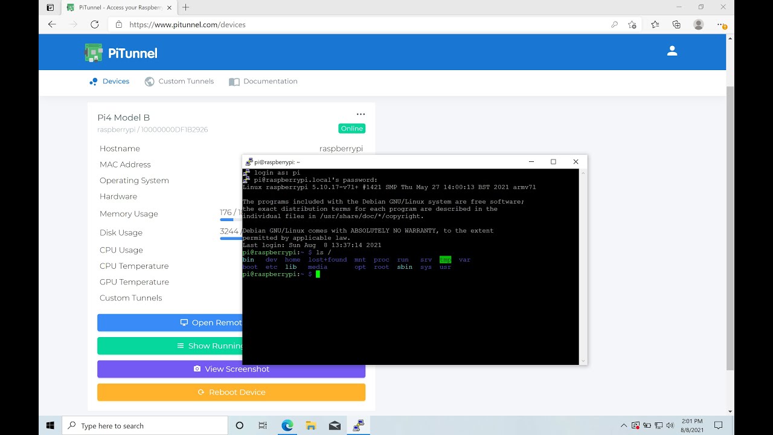773x435 pixels.
Task: Open the user account icon in blue header
Action: click(x=672, y=51)
